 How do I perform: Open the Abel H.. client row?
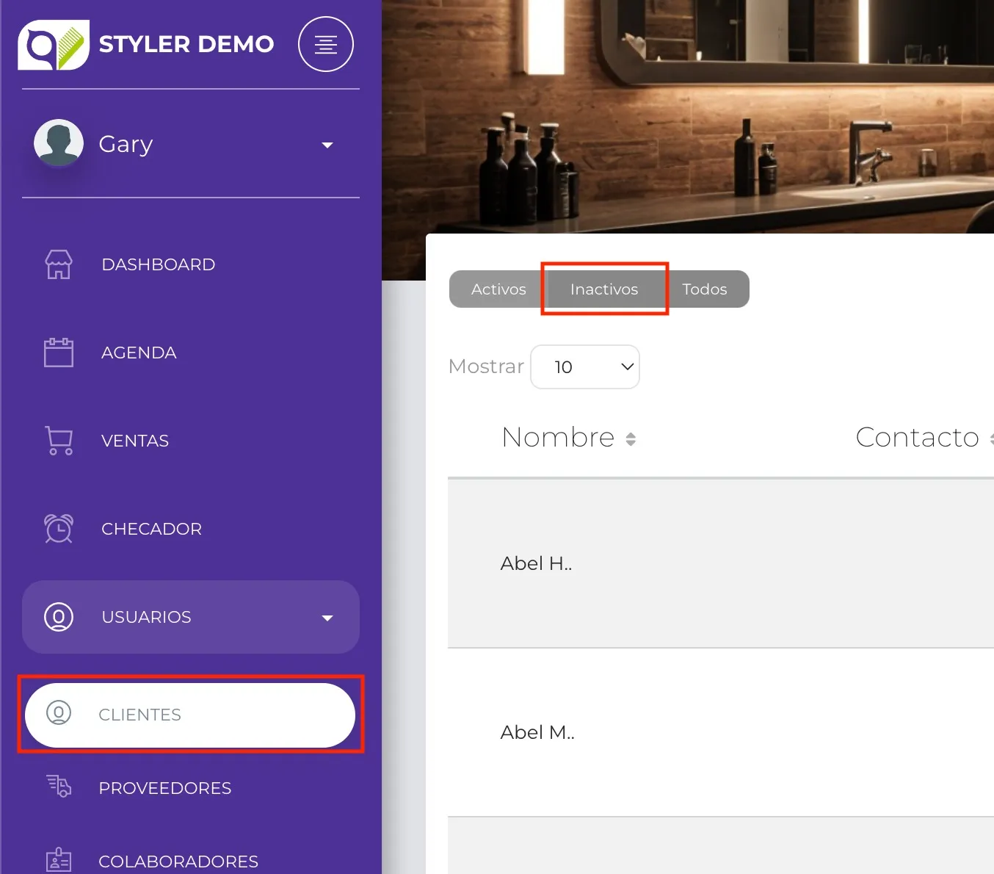click(536, 563)
